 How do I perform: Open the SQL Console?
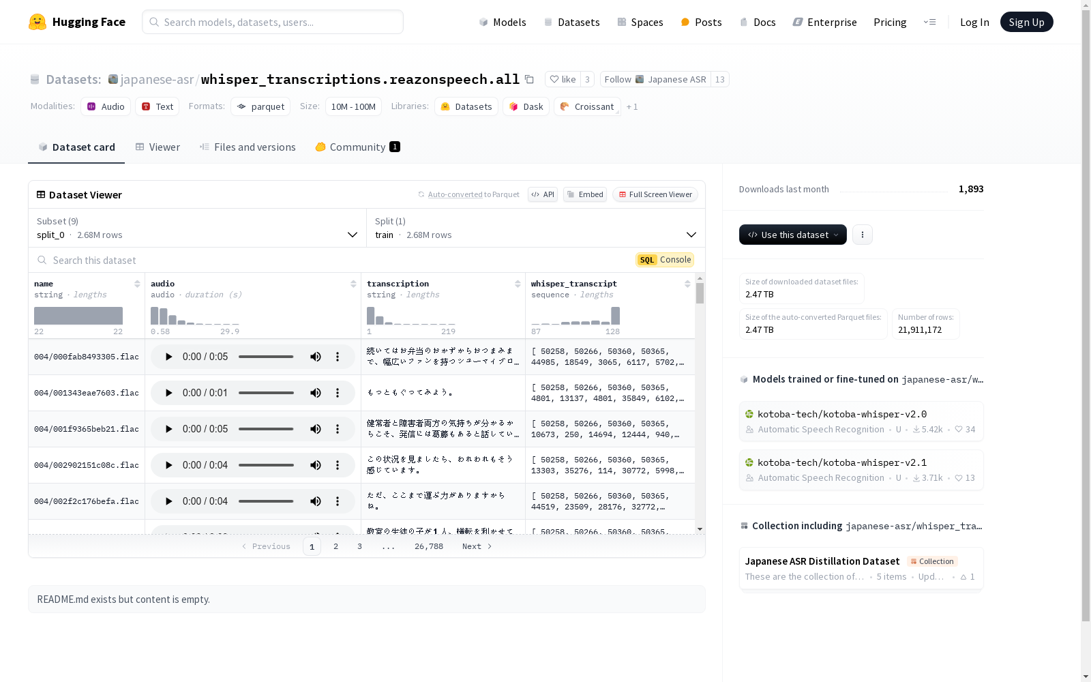[665, 260]
